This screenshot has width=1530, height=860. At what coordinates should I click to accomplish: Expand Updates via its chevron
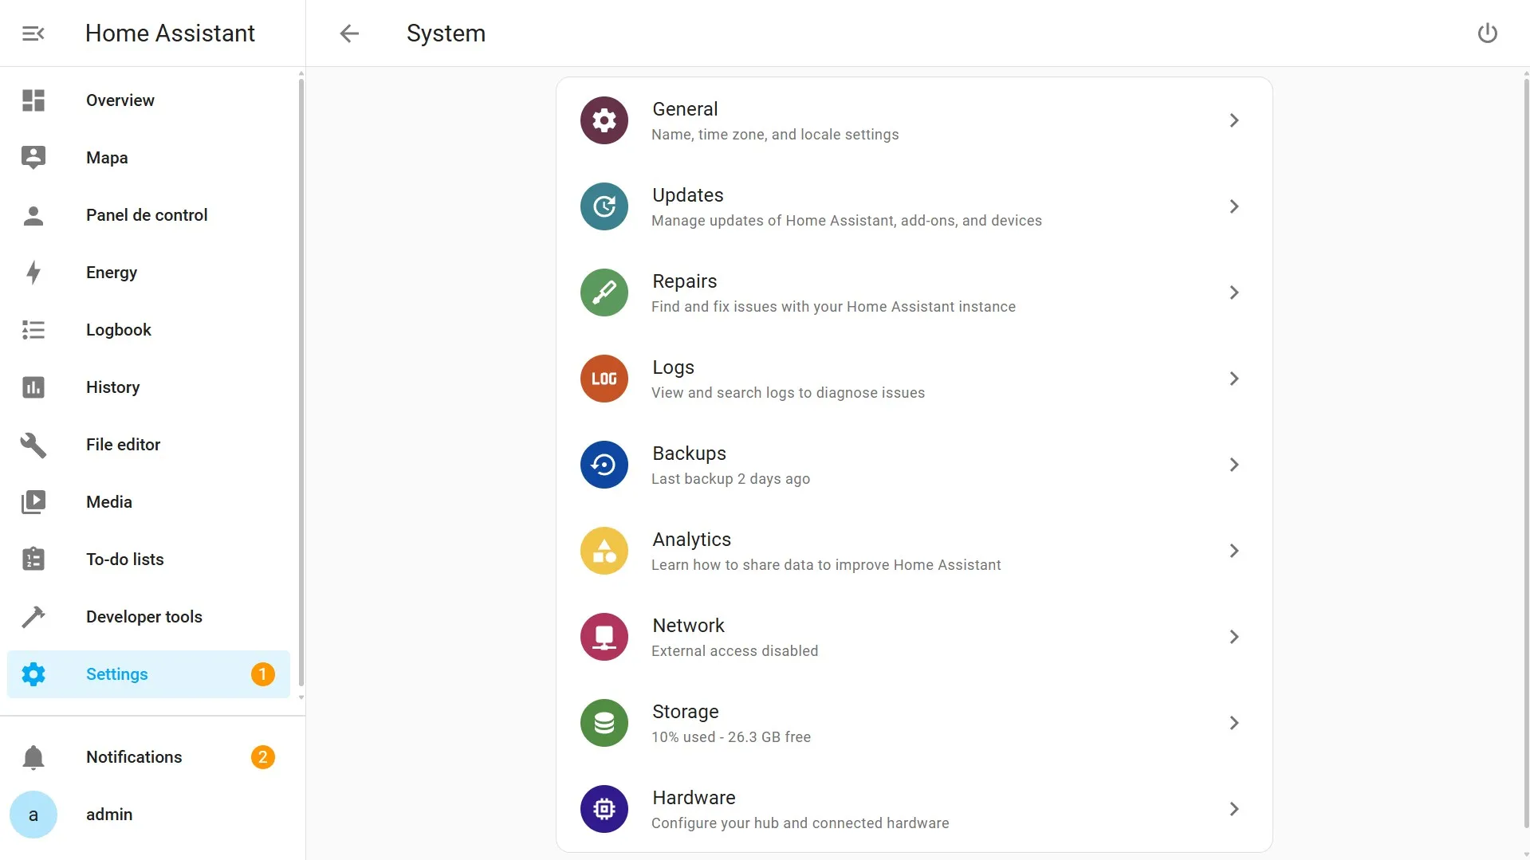[x=1234, y=206]
